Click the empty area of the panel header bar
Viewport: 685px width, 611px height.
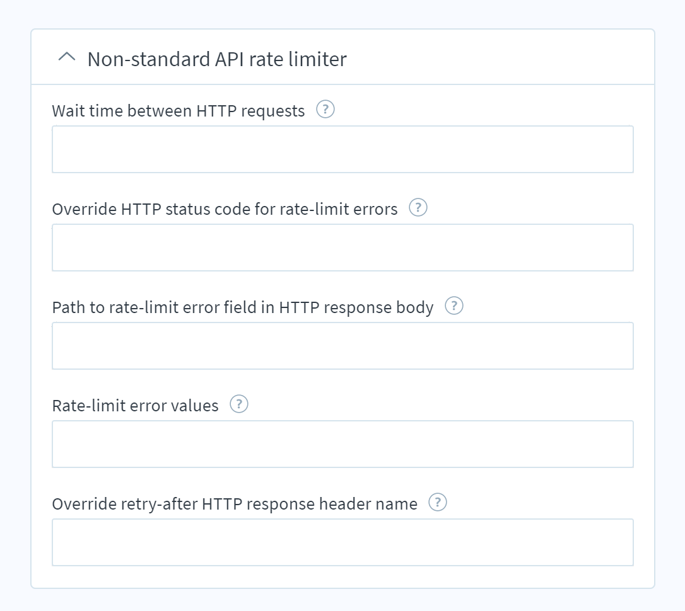(505, 58)
